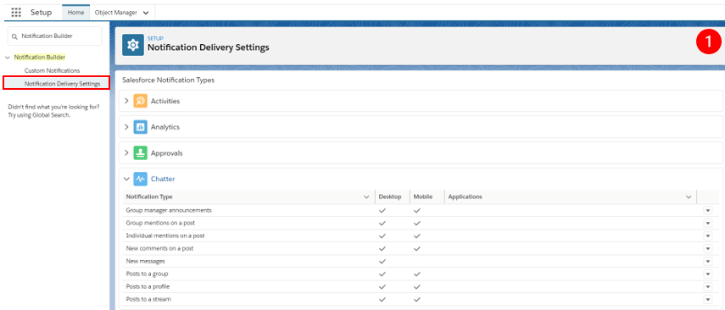Collapse the Notification Builder tree node
This screenshot has width=725, height=310.
[x=8, y=58]
